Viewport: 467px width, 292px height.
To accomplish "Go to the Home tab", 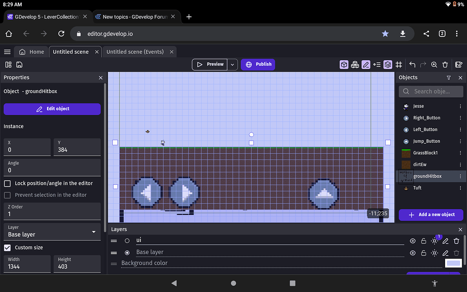I will pos(32,52).
